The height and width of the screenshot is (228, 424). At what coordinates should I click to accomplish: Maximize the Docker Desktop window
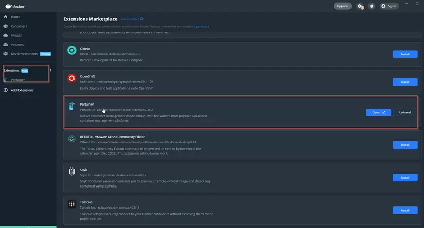tap(417, 4)
